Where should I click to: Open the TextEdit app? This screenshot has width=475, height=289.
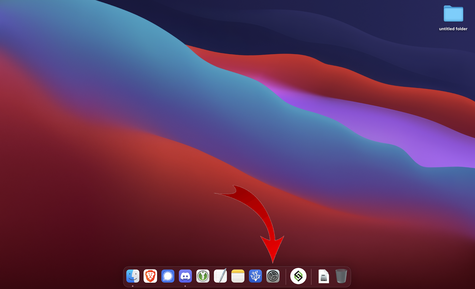220,276
